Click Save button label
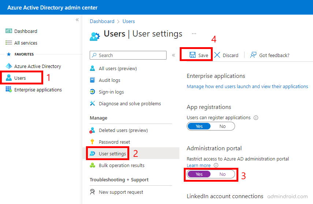 tap(203, 56)
